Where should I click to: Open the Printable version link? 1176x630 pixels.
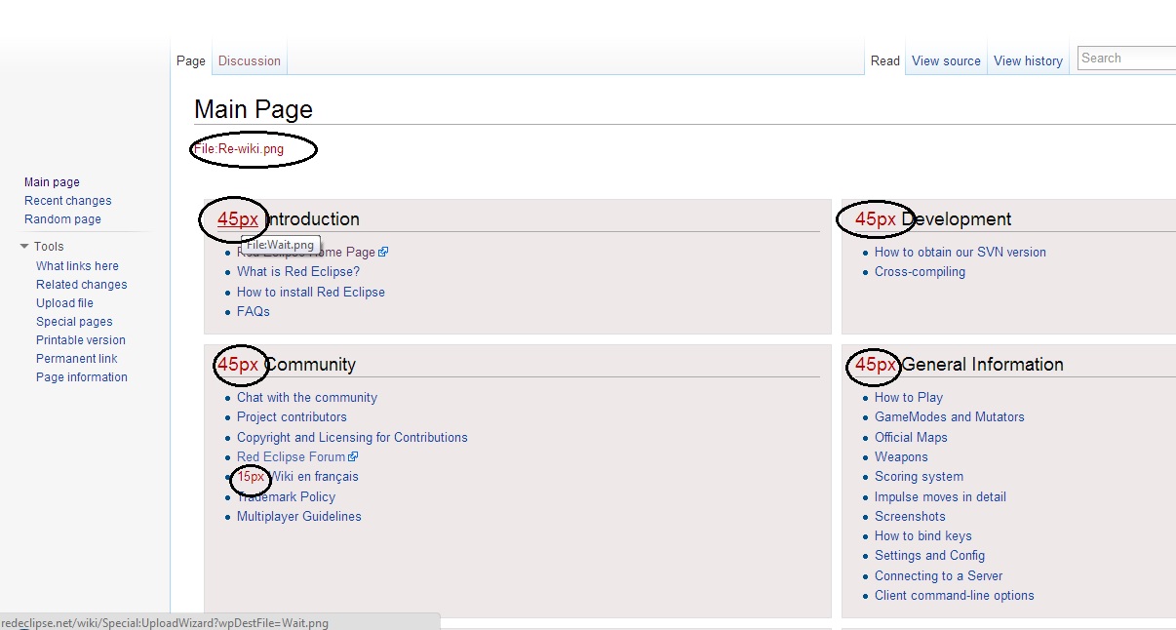(x=80, y=340)
